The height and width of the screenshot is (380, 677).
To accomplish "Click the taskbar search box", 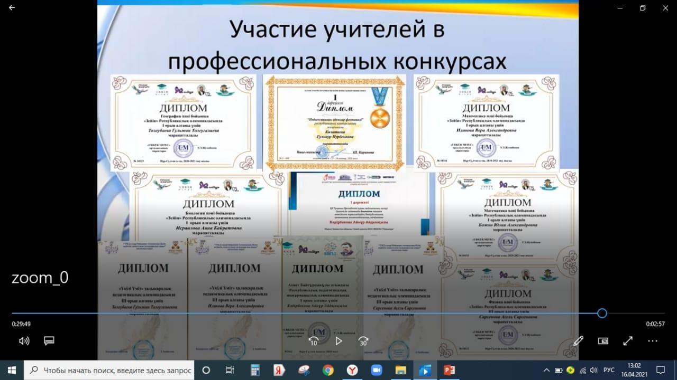I will click(x=109, y=370).
